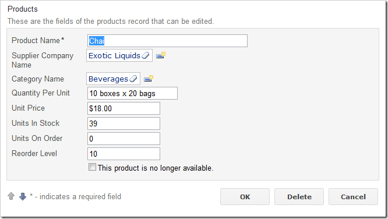
Task: Create new category using the icon beside Beverages
Action: (149, 79)
